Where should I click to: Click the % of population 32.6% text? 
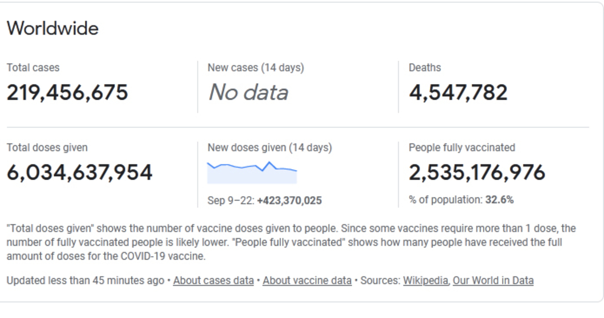[x=461, y=200]
